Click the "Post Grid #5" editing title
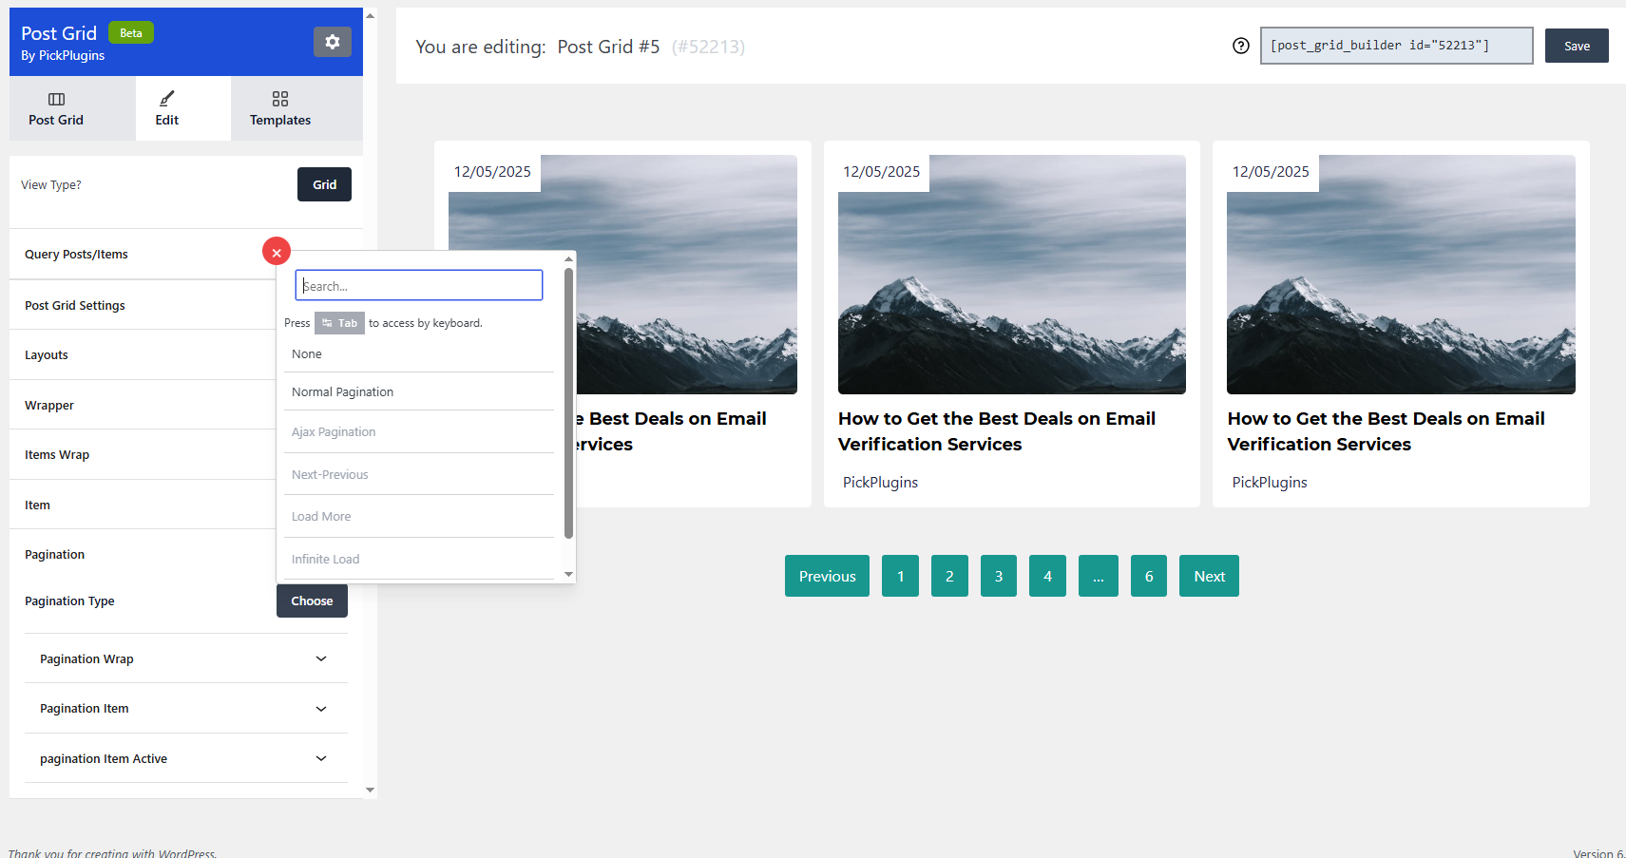The height and width of the screenshot is (858, 1626). point(608,47)
